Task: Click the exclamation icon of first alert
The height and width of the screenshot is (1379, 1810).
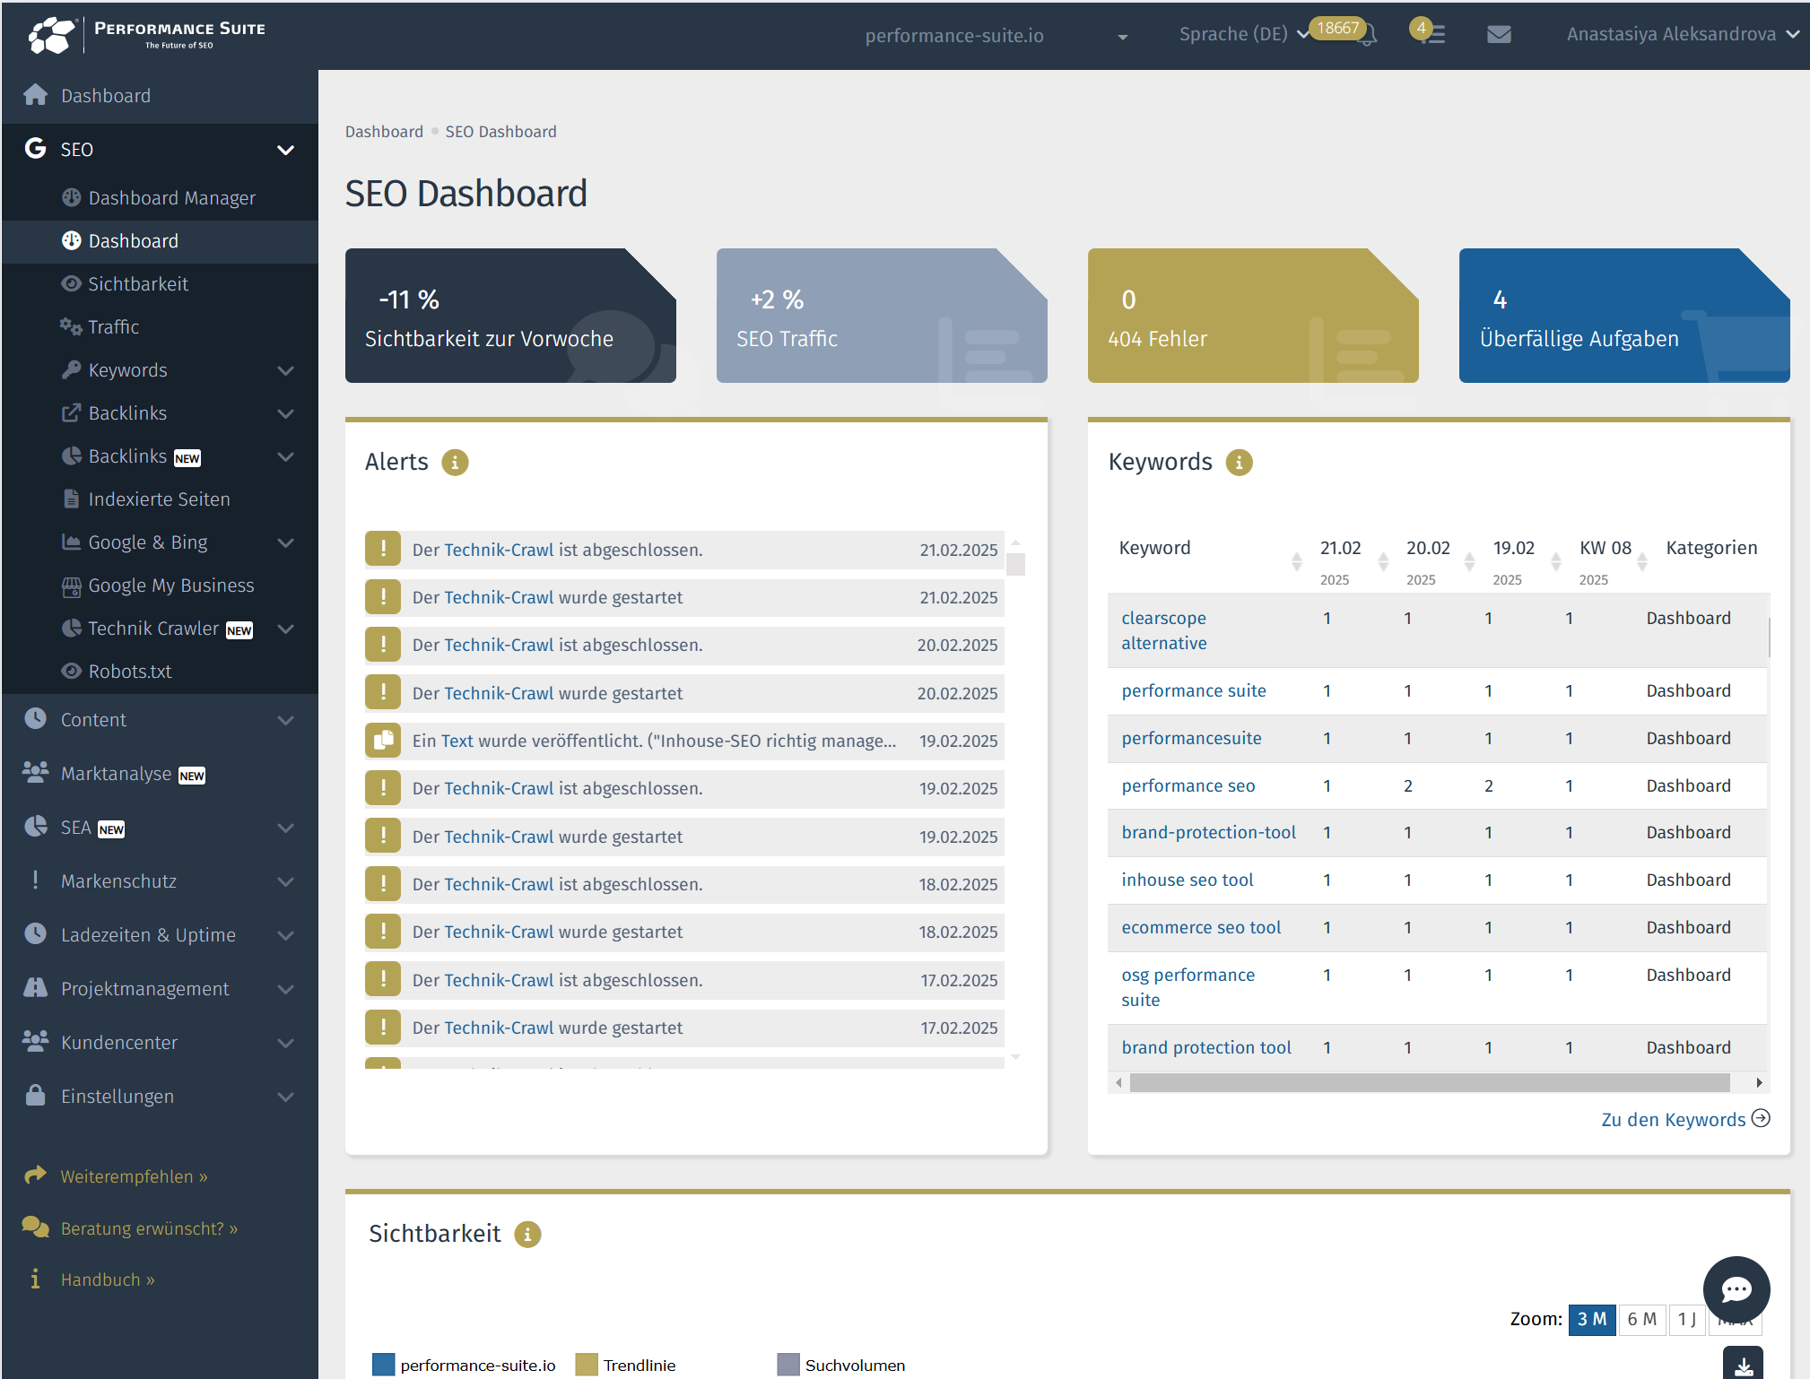Action: point(383,549)
